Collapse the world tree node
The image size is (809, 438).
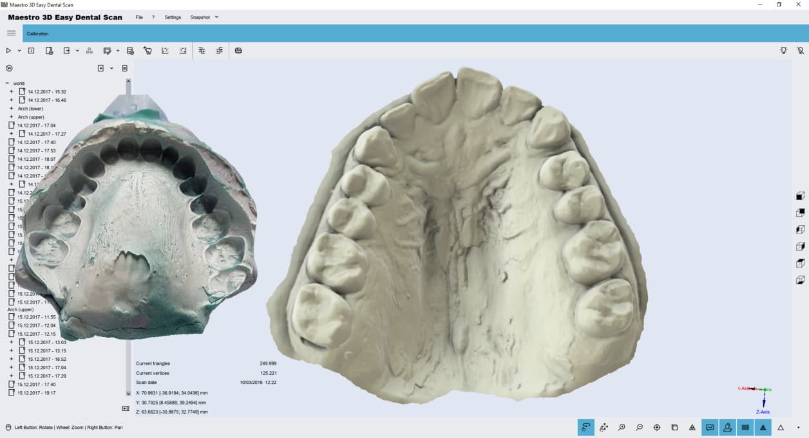pos(7,83)
